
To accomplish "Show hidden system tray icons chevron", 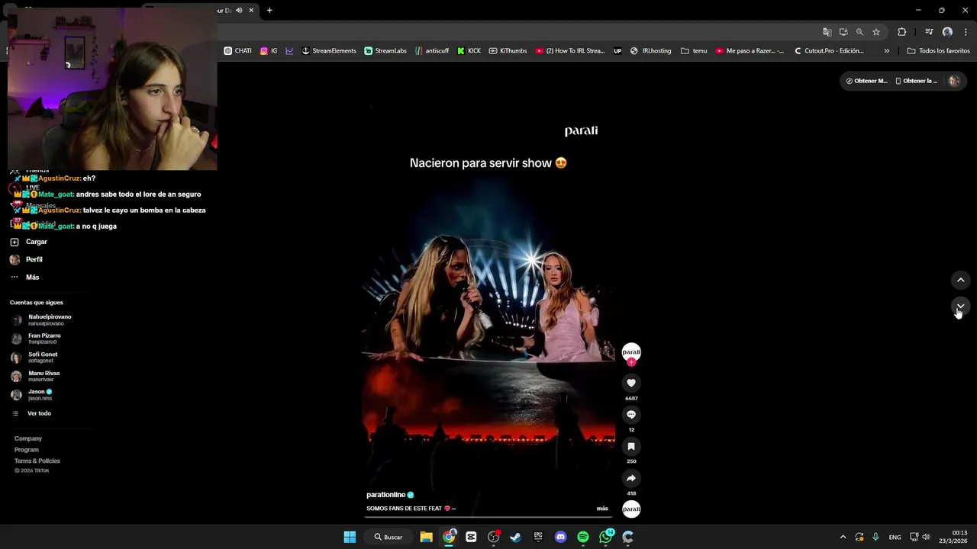I will coord(843,537).
